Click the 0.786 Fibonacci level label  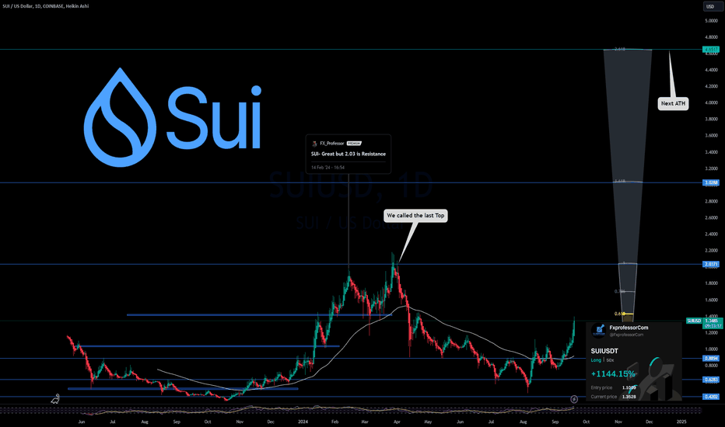(x=619, y=292)
